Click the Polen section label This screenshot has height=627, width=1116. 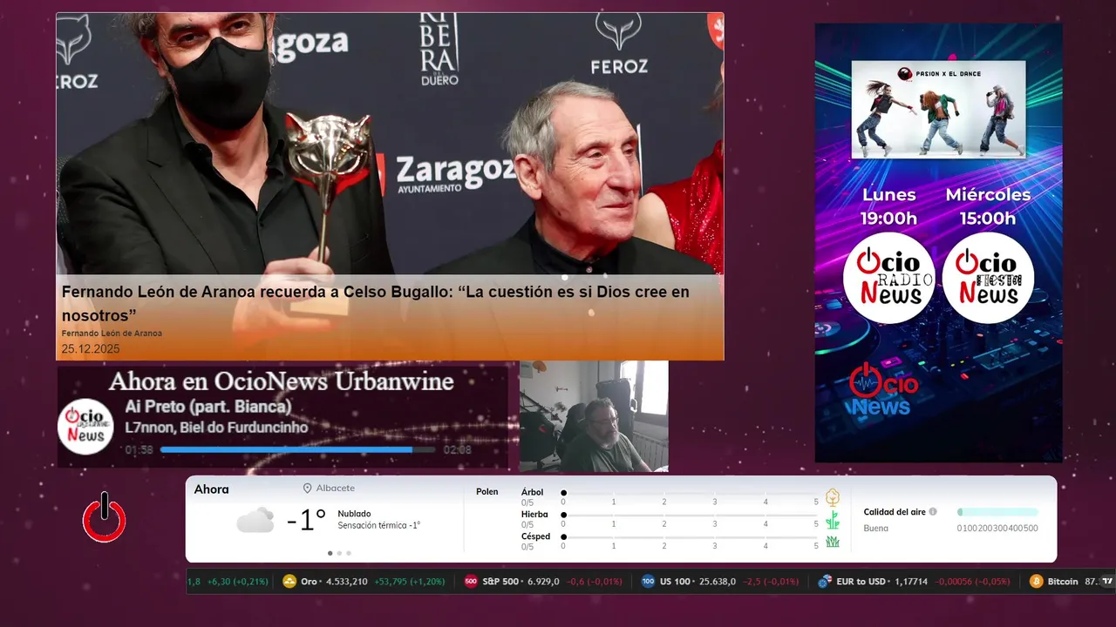tap(487, 492)
